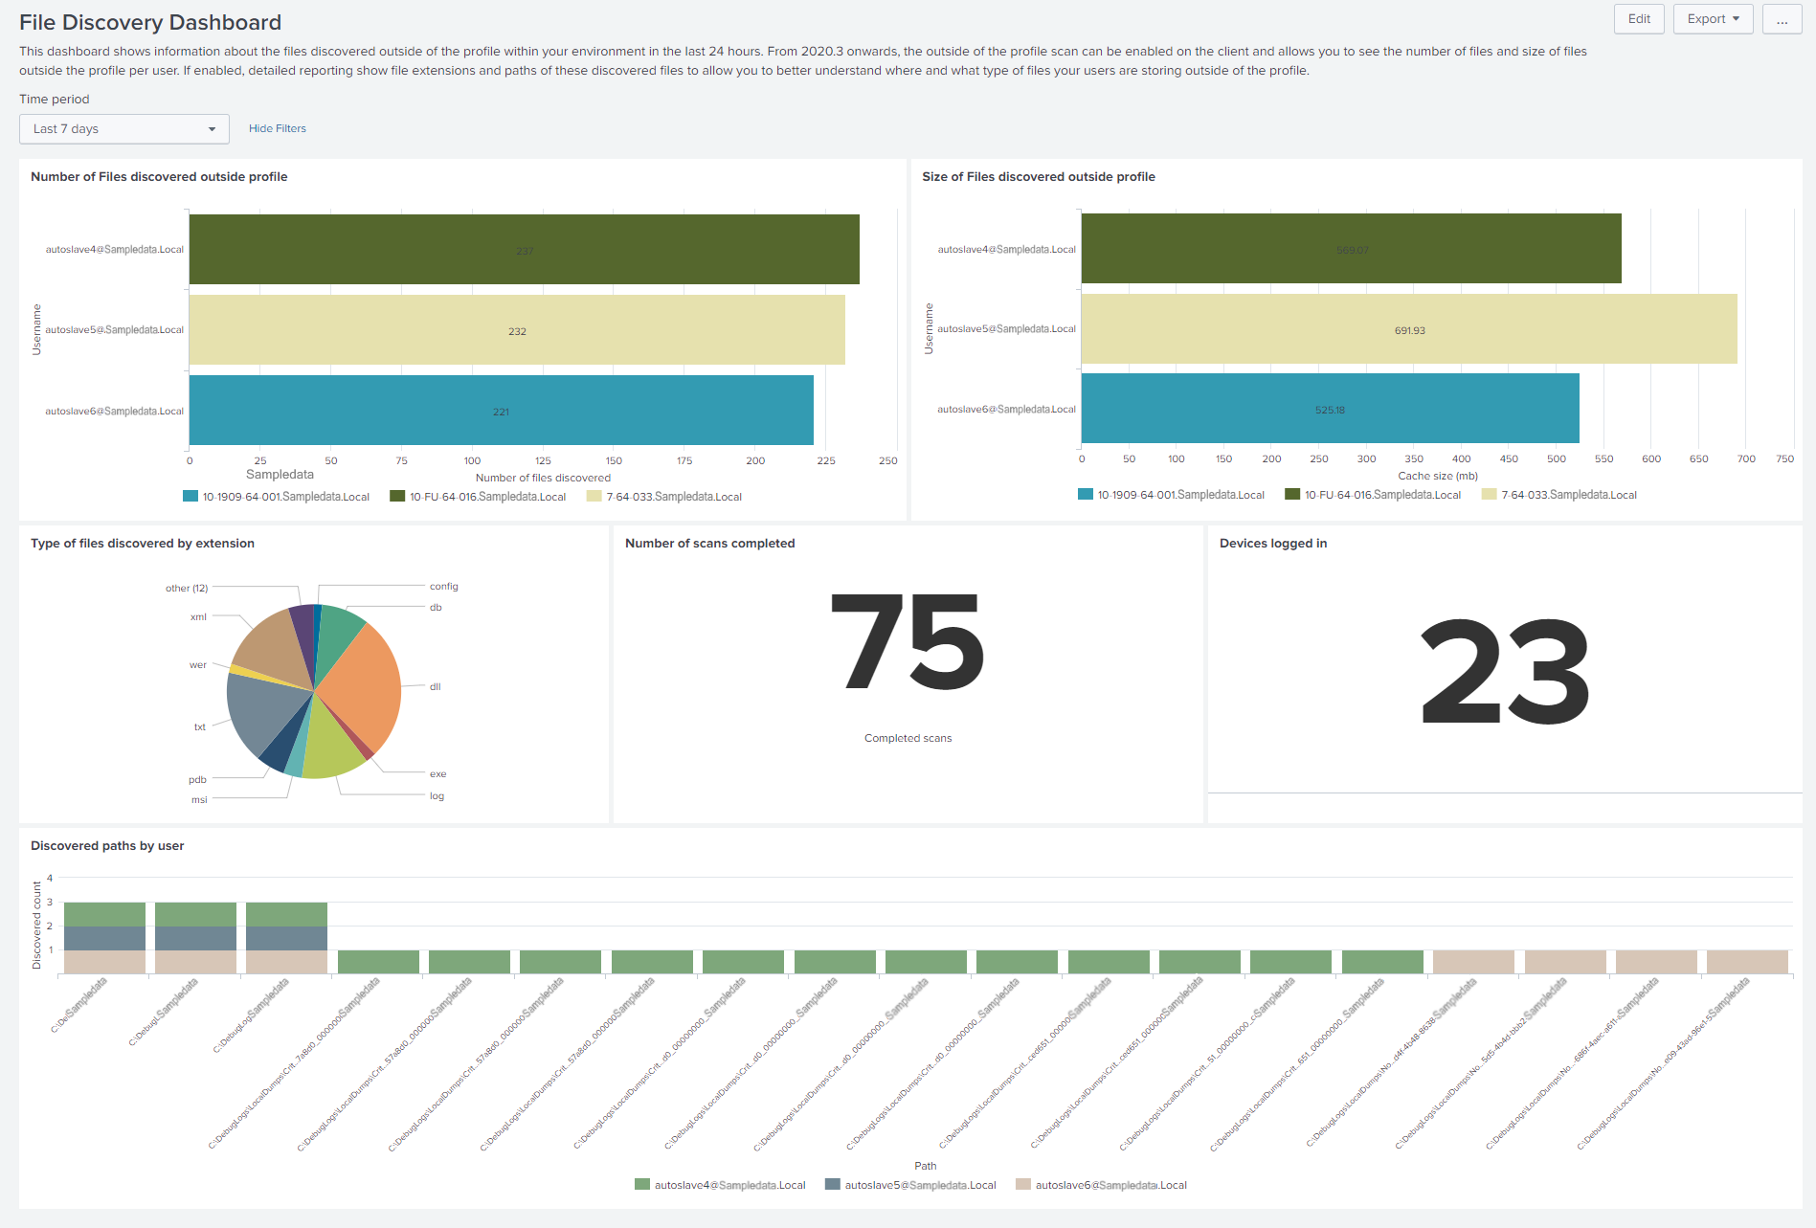
Task: Click the autoslave4 legend swatch under Discovered paths chart
Action: click(642, 1185)
